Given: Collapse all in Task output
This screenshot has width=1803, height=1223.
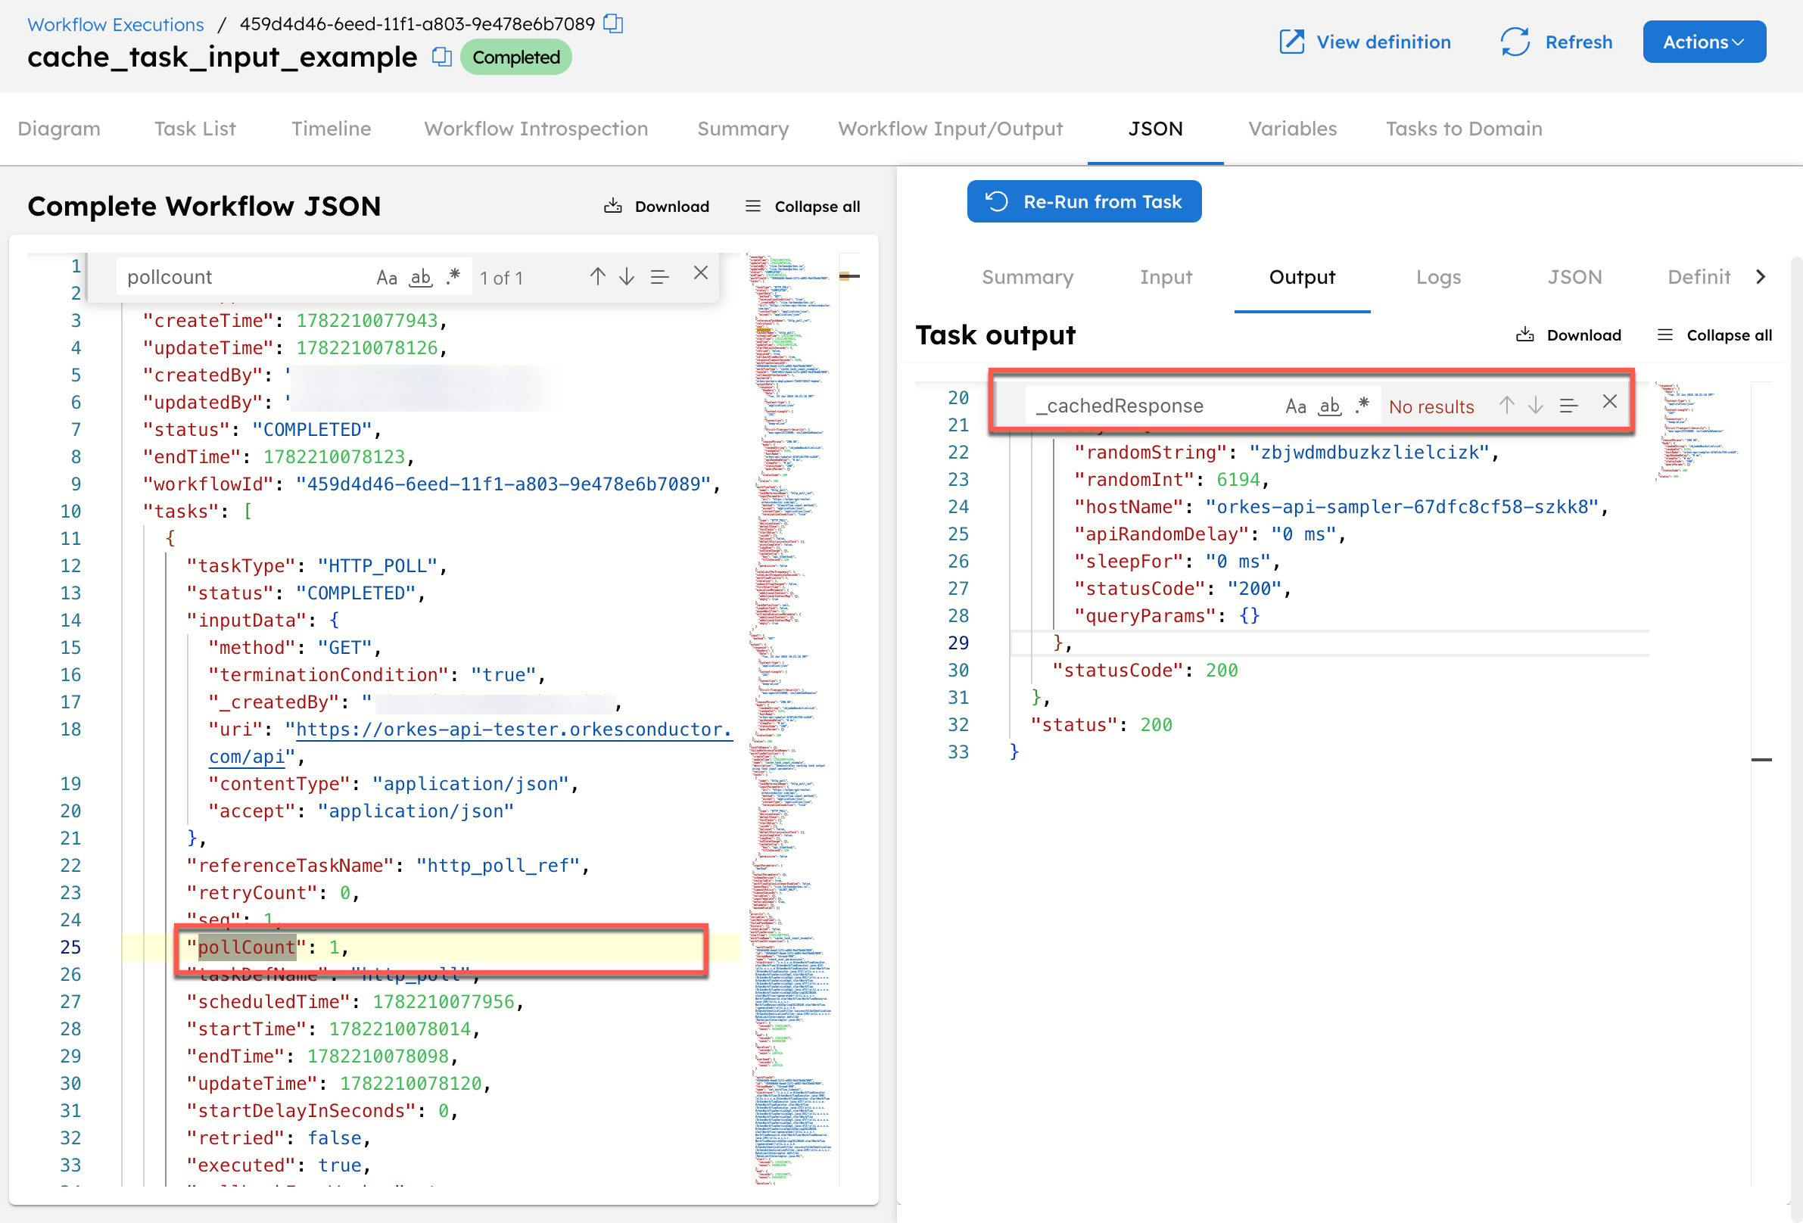Looking at the screenshot, I should pos(1714,335).
